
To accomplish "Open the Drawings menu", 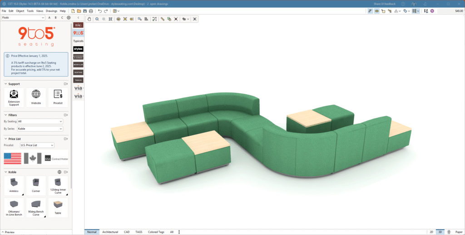I will click(x=51, y=11).
